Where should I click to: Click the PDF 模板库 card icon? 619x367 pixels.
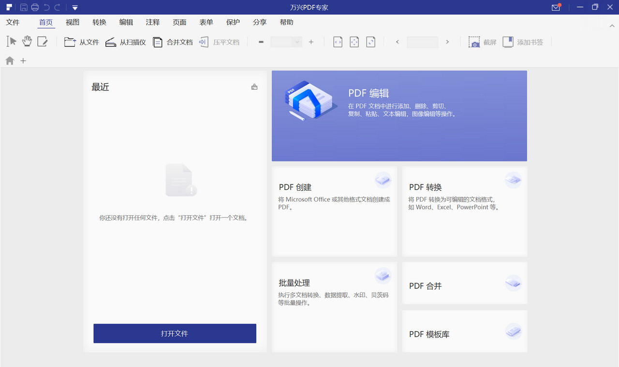click(x=514, y=331)
